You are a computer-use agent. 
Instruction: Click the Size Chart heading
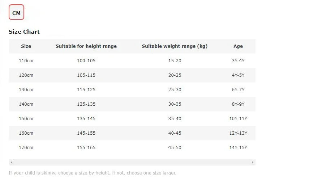pos(24,32)
